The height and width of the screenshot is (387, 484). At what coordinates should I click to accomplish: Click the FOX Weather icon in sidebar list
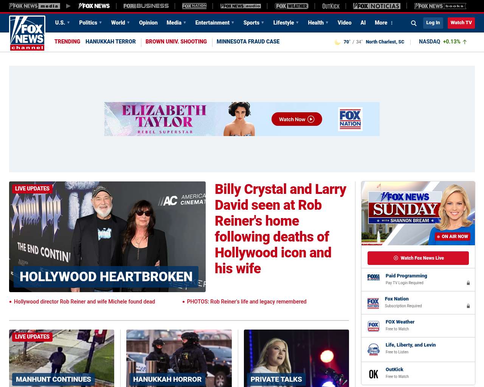coord(374,326)
